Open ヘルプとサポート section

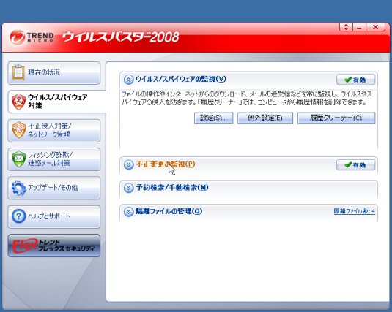(x=54, y=216)
